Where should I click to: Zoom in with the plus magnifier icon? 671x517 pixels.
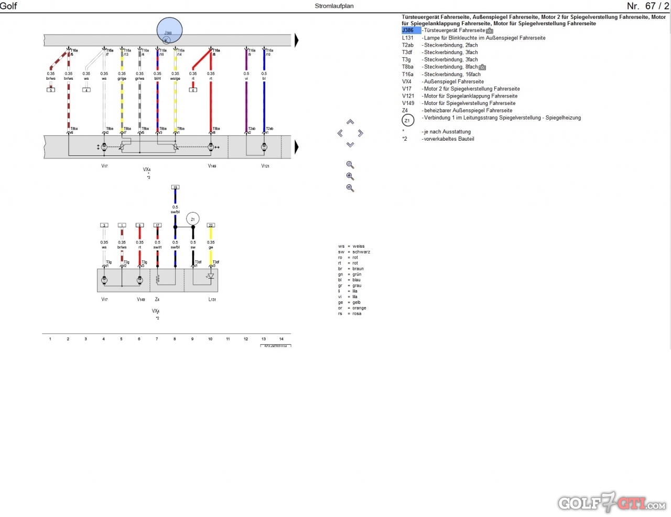[350, 176]
